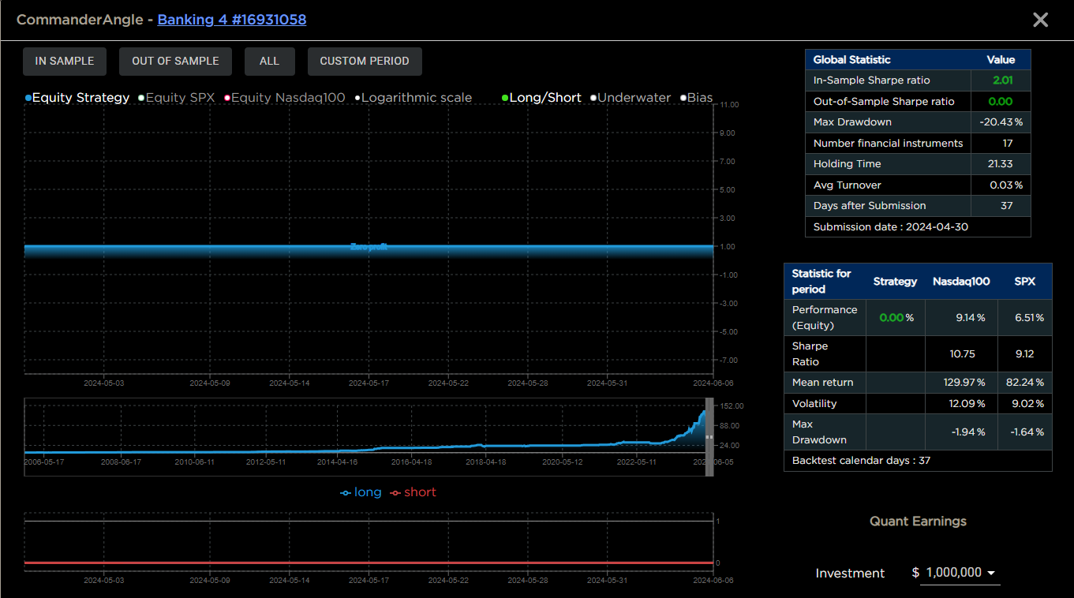Viewport: 1074px width, 598px height.
Task: Select the Equity SPX radio option
Action: click(x=176, y=98)
